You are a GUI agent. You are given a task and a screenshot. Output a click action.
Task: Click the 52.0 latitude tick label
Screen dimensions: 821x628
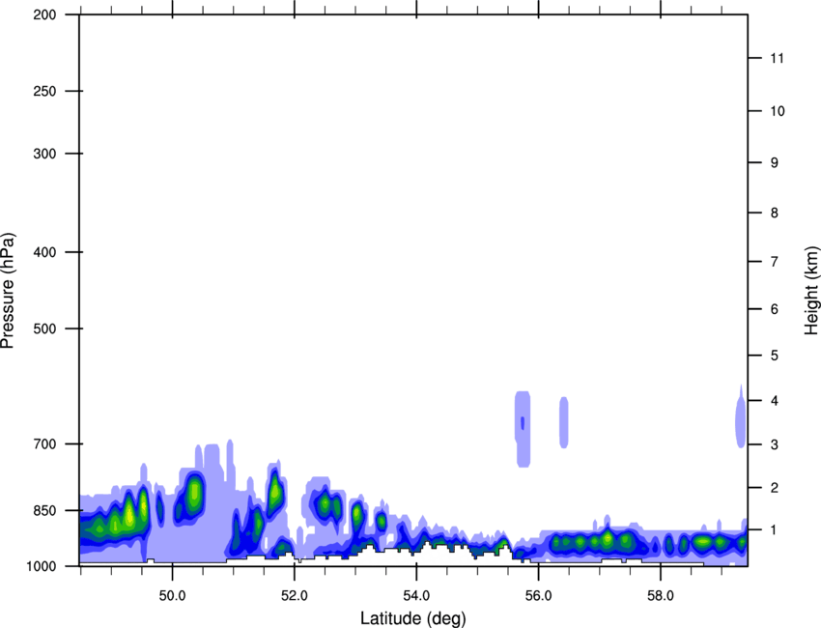295,596
